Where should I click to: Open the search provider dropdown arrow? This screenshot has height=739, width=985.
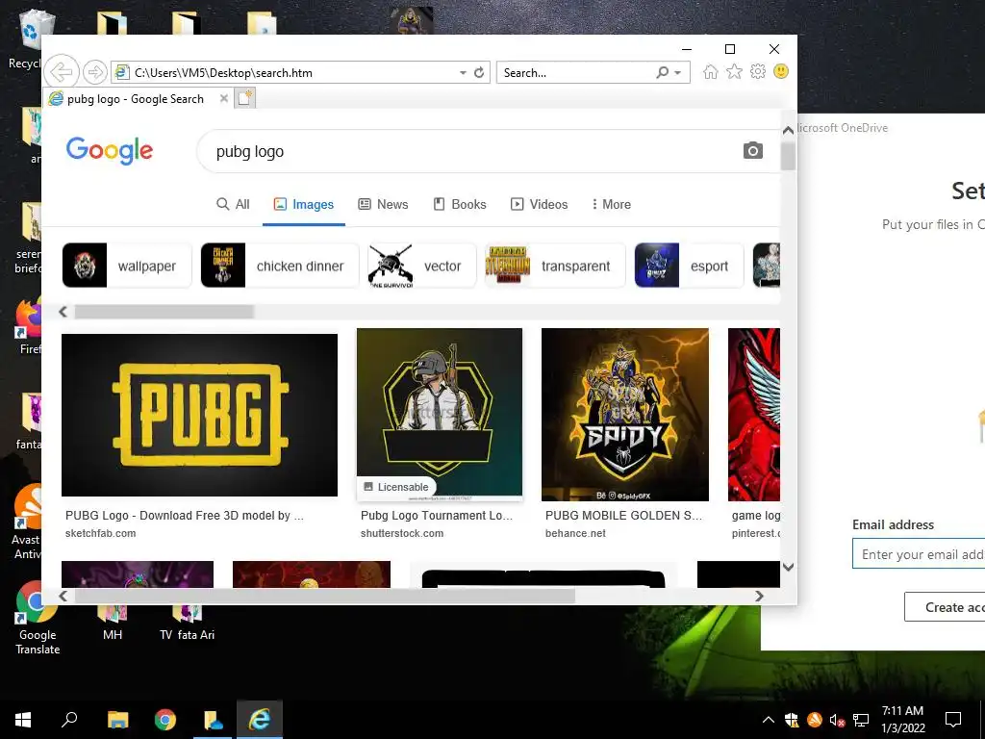coord(678,73)
